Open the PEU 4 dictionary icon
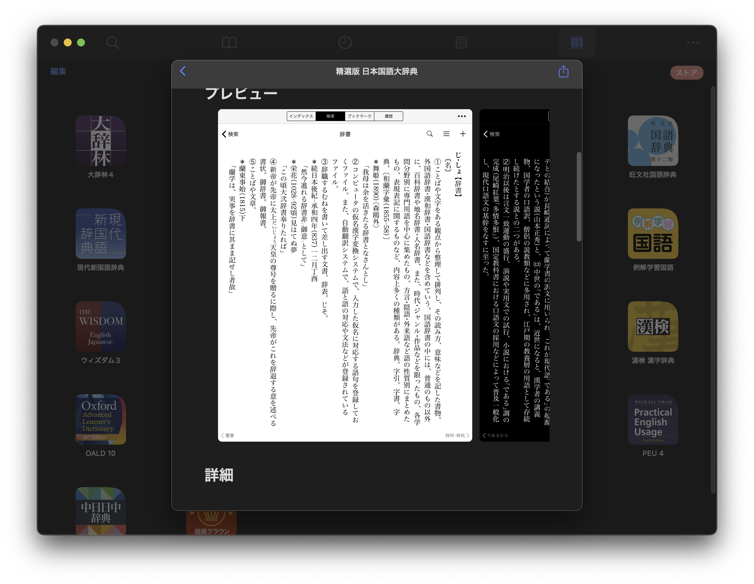The width and height of the screenshot is (754, 584). click(653, 419)
